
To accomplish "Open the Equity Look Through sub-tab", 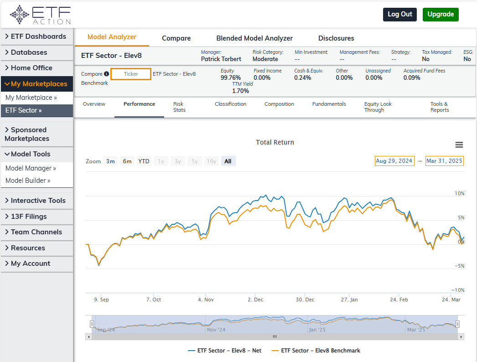I will (378, 107).
